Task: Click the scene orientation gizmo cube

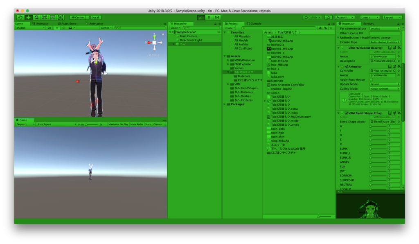Action: [x=154, y=43]
